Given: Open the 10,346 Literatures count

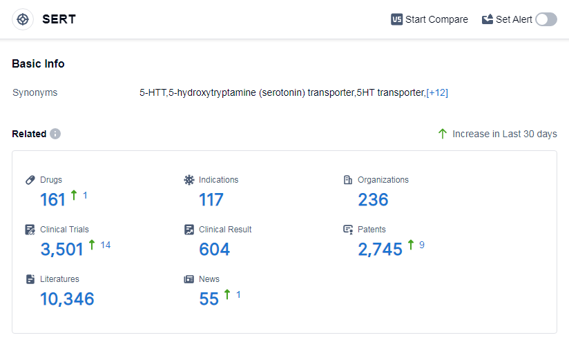Looking at the screenshot, I should coord(67,299).
